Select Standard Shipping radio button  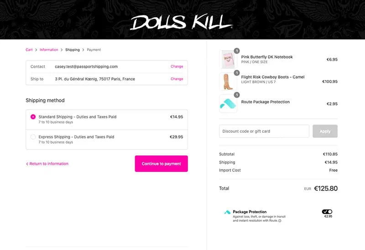tap(33, 117)
